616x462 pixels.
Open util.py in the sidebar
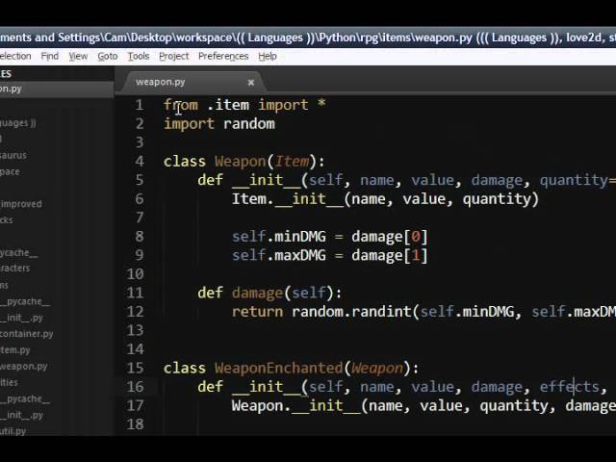13,431
